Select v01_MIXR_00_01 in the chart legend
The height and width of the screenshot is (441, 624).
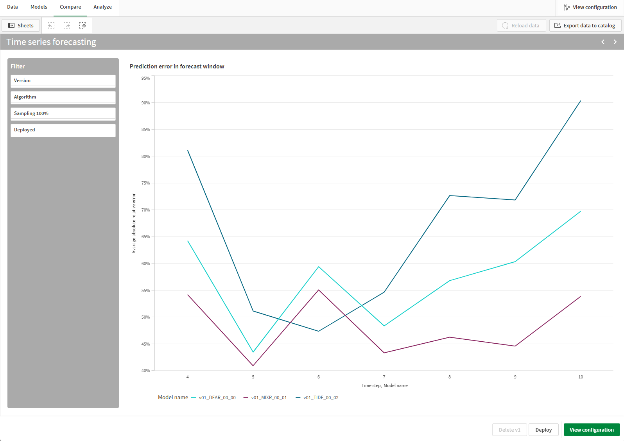coord(269,398)
